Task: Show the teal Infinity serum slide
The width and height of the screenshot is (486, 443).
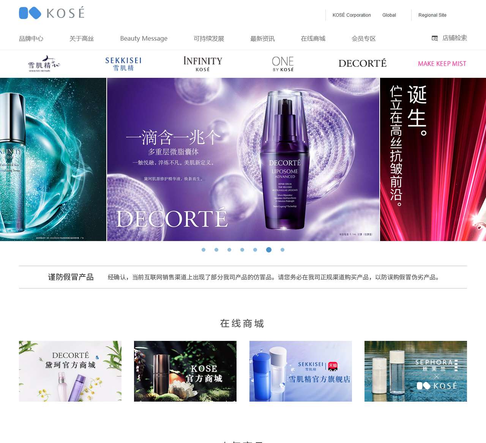Action: point(53,159)
